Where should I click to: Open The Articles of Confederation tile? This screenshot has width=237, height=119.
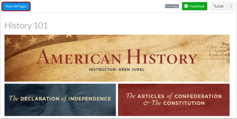[x=174, y=100]
